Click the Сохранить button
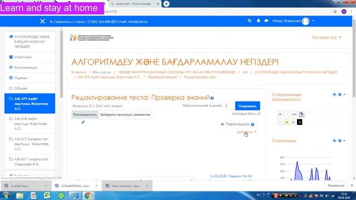356x200 pixels. tap(248, 106)
